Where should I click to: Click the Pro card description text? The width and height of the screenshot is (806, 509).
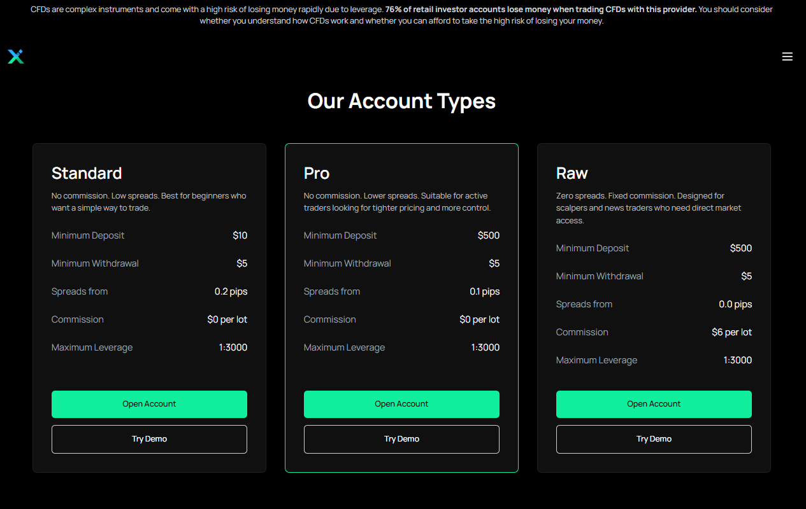click(398, 202)
